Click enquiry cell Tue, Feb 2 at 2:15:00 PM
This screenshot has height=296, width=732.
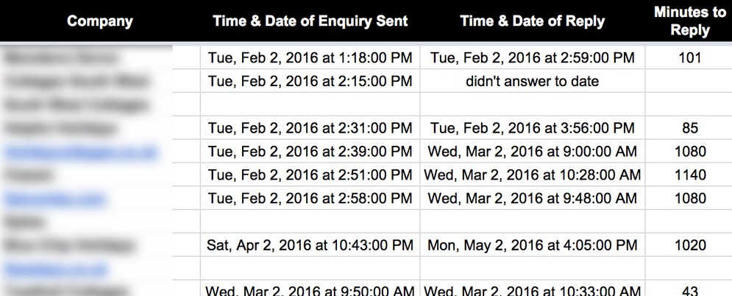click(x=310, y=81)
